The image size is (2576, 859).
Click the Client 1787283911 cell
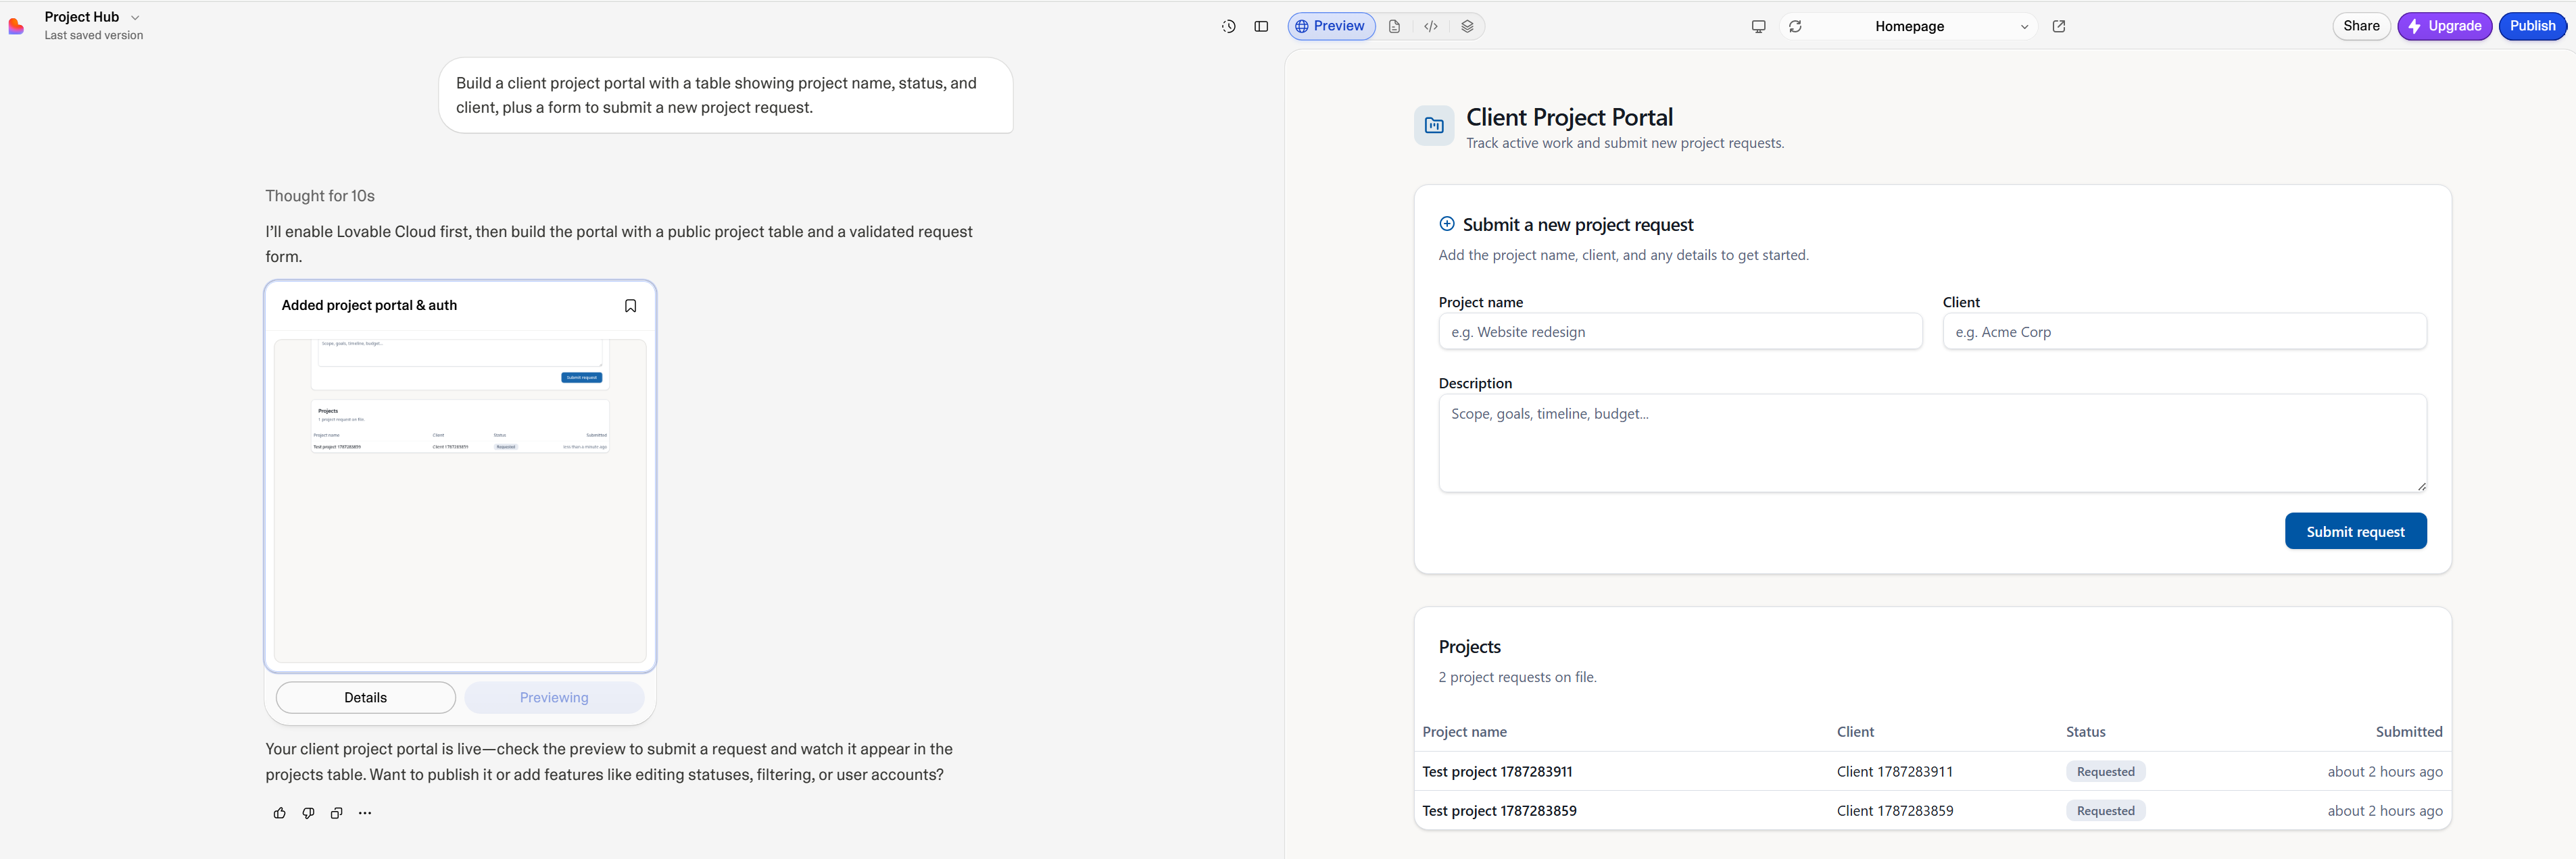point(1894,772)
